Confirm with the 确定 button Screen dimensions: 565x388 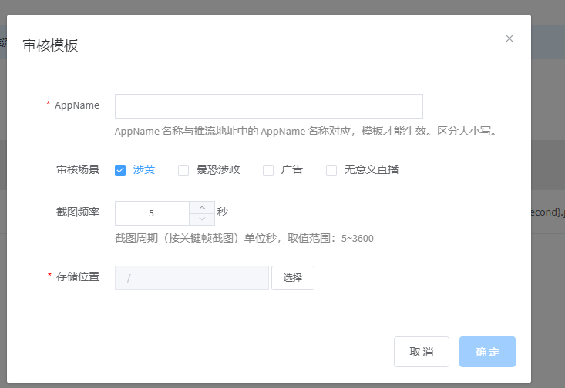(487, 352)
